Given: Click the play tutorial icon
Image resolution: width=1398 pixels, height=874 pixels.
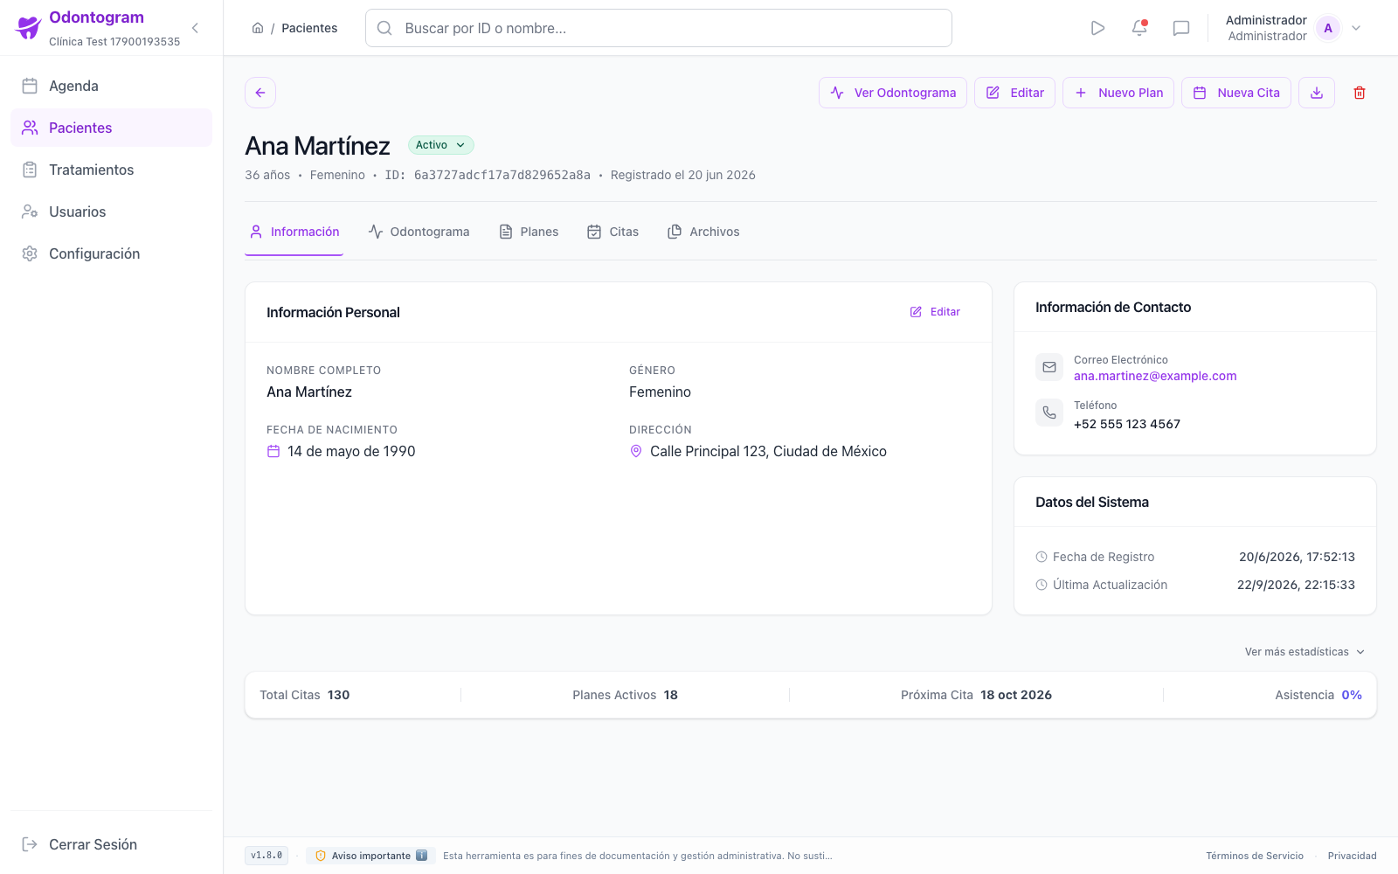Looking at the screenshot, I should [x=1097, y=28].
